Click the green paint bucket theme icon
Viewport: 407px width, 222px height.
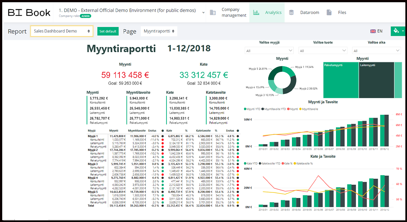click(396, 31)
